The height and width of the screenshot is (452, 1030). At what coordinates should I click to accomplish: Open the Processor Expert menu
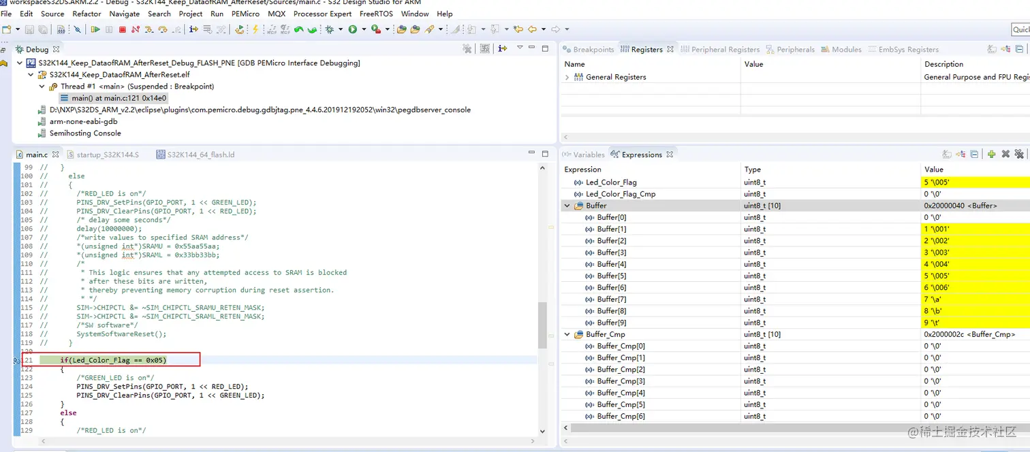[323, 14]
